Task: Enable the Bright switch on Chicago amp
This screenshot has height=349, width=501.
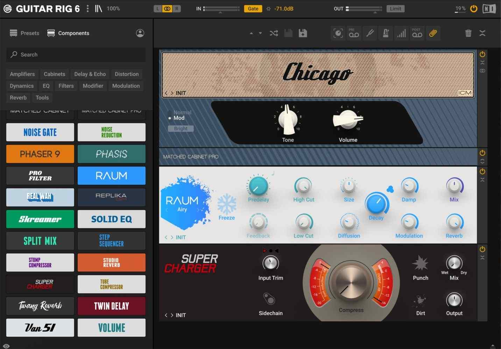Action: pos(181,129)
